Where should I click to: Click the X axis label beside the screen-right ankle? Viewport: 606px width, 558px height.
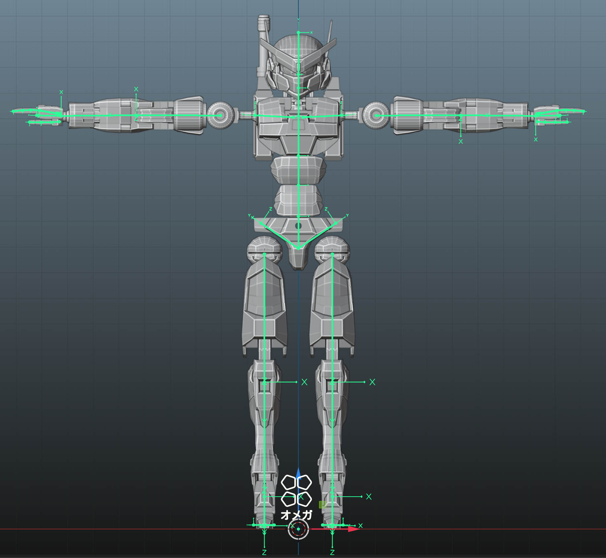369,497
